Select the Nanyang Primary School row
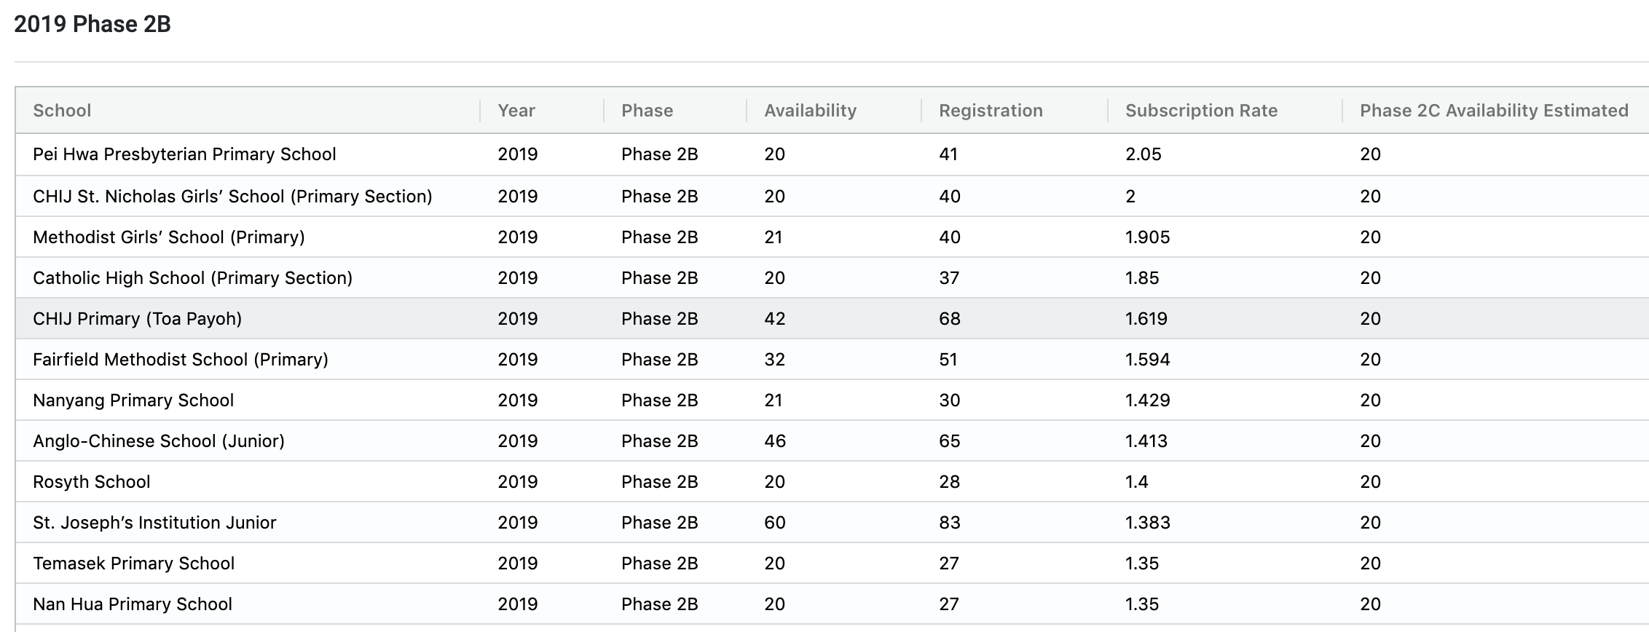 pyautogui.click(x=133, y=400)
